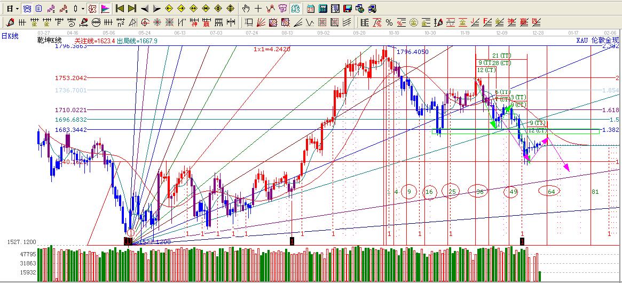Click the 日K线 label in chart header
This screenshot has height=283, width=622.
coord(10,35)
